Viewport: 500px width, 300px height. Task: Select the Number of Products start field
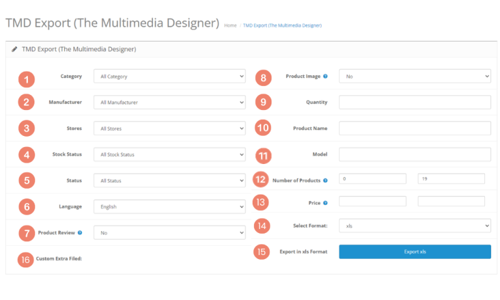coord(373,178)
